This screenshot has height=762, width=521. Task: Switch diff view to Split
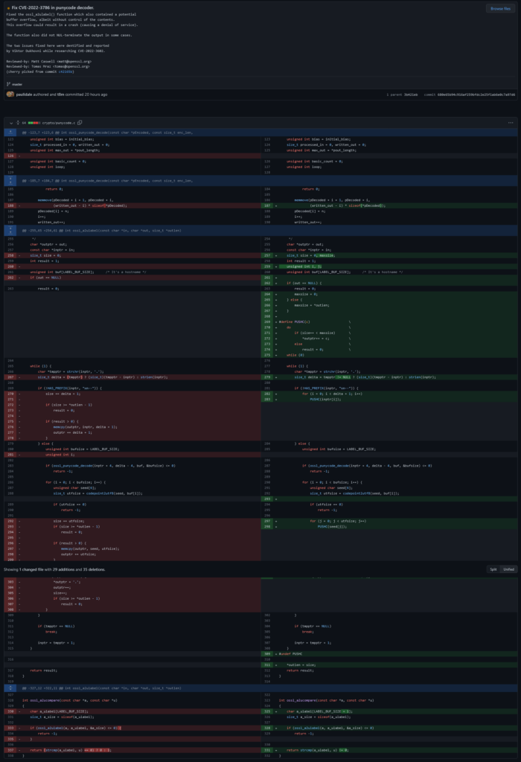(x=493, y=569)
